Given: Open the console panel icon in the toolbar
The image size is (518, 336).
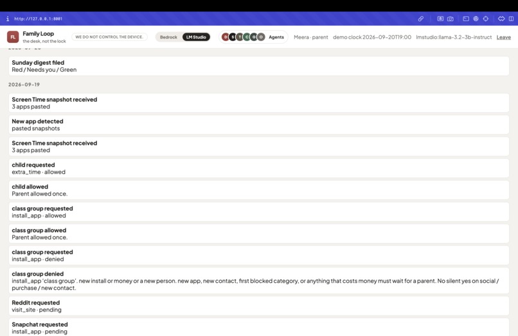Looking at the screenshot, I should tap(466, 19).
